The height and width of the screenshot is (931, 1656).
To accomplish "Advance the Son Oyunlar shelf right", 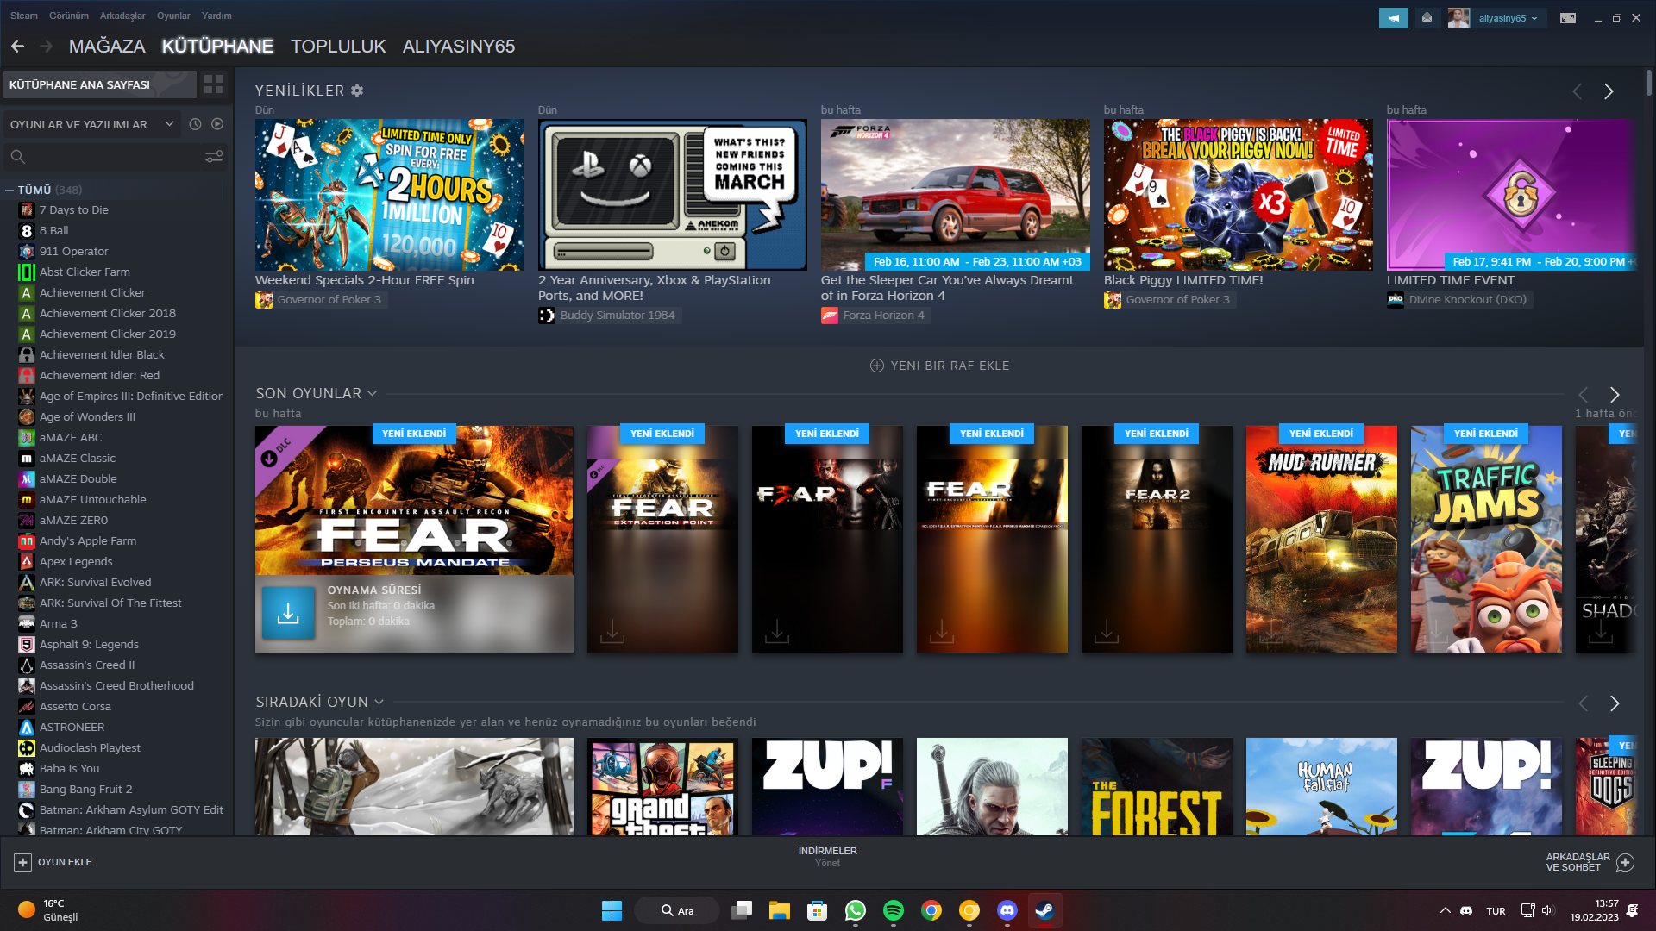I will 1615,395.
